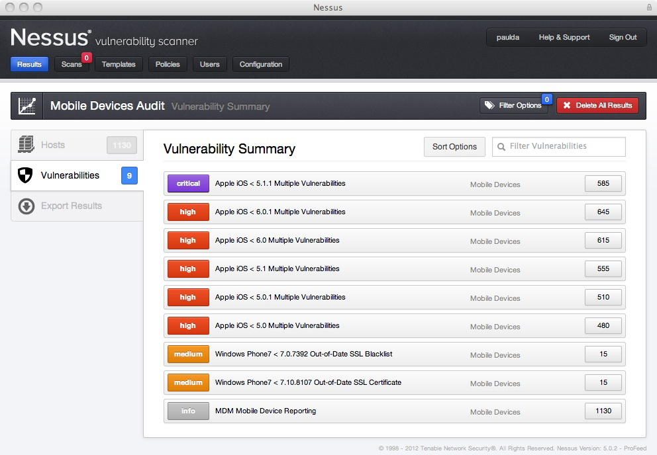The height and width of the screenshot is (455, 657).
Task: Click the 555 count box
Action: pos(603,269)
